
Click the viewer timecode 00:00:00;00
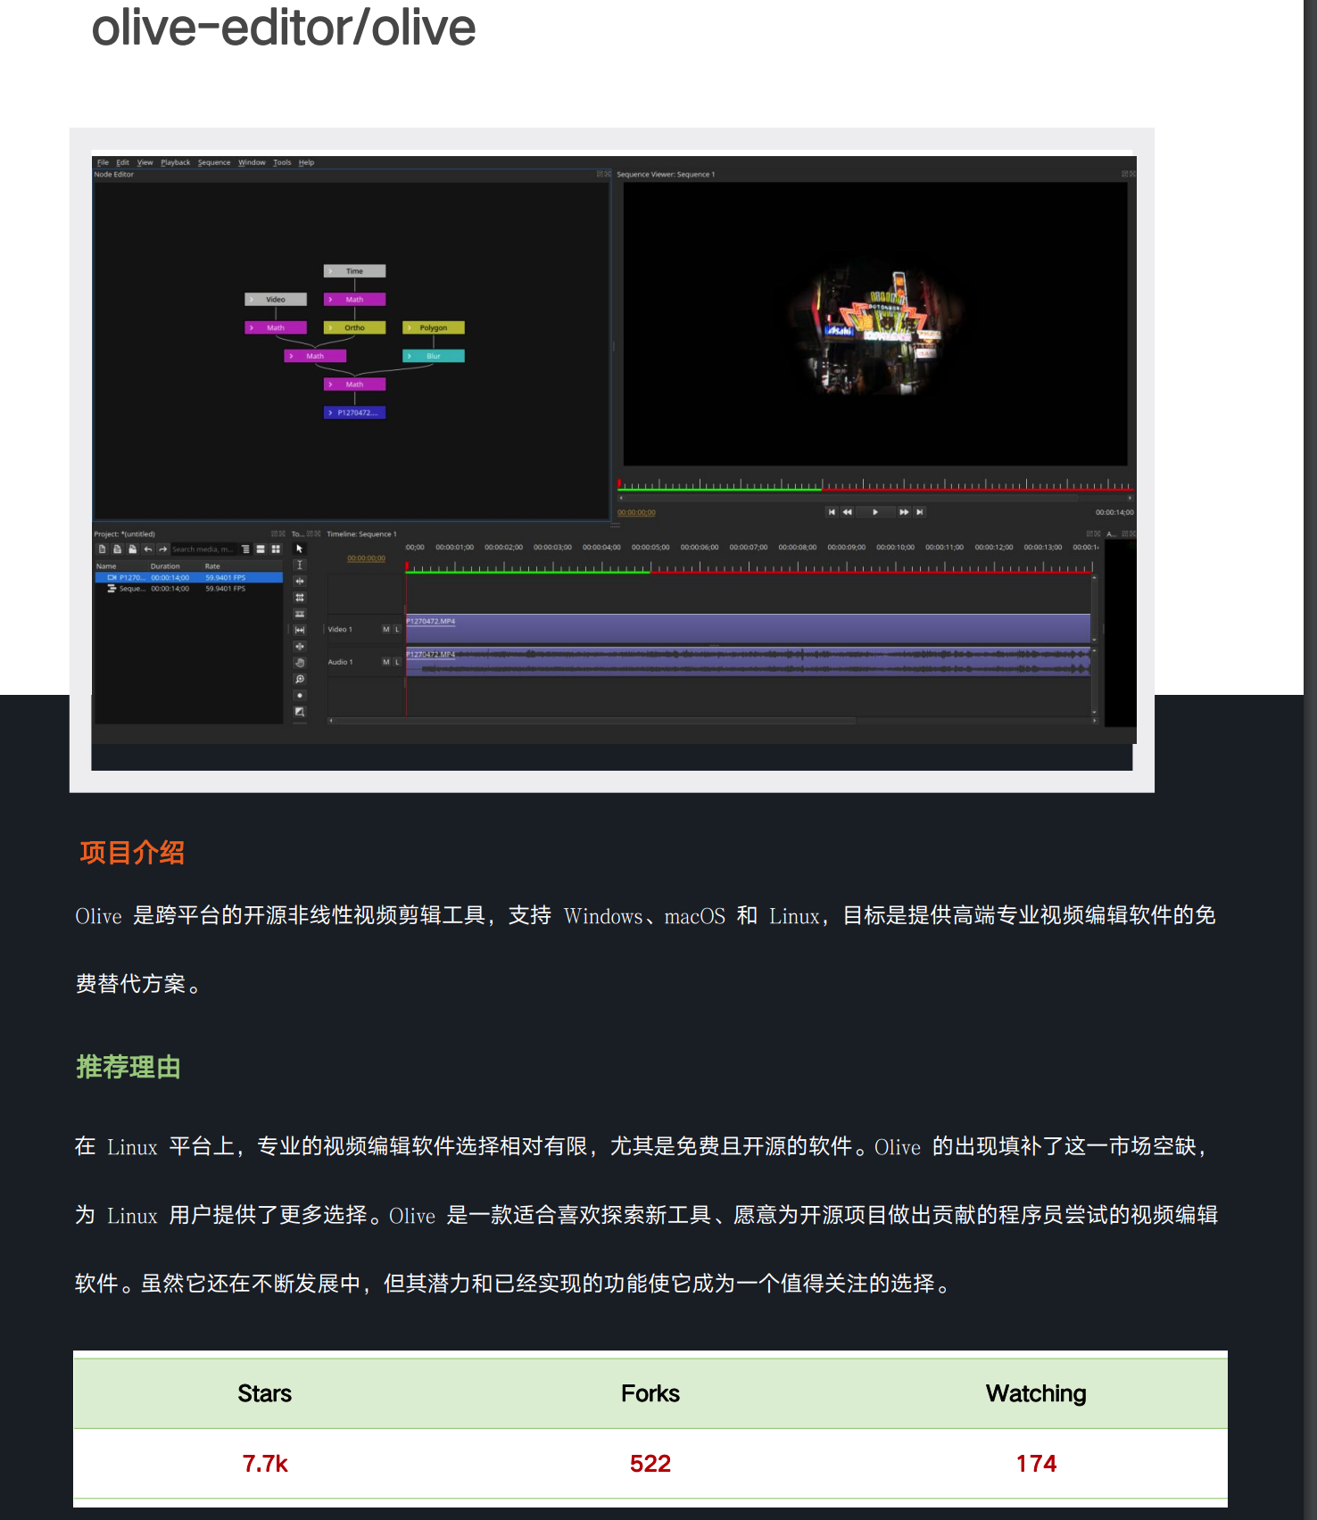(x=636, y=513)
